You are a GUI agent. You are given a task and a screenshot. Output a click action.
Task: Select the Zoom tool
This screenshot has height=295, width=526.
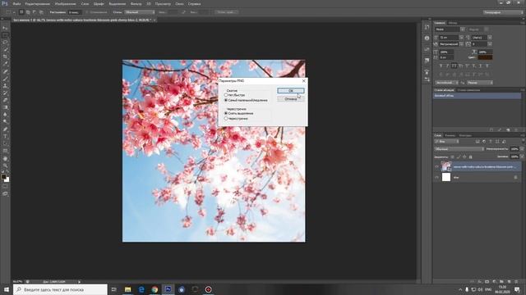click(x=5, y=166)
